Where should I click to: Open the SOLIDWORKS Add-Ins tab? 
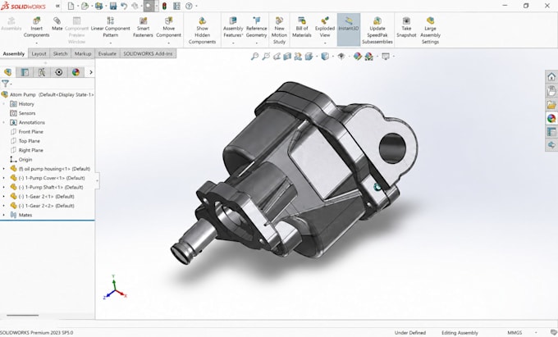point(148,53)
